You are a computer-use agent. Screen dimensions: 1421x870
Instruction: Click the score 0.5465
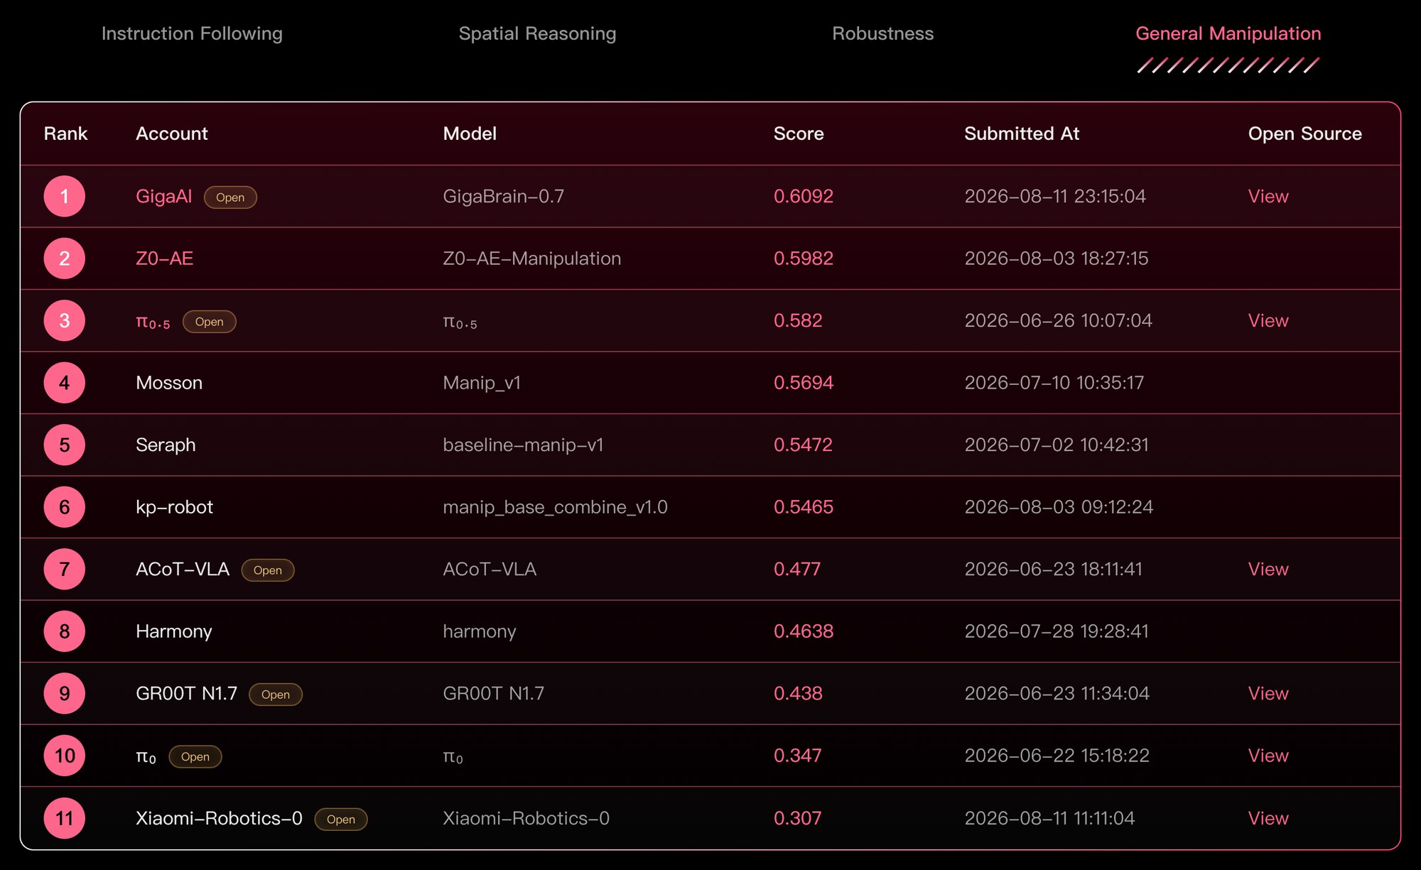pos(804,507)
